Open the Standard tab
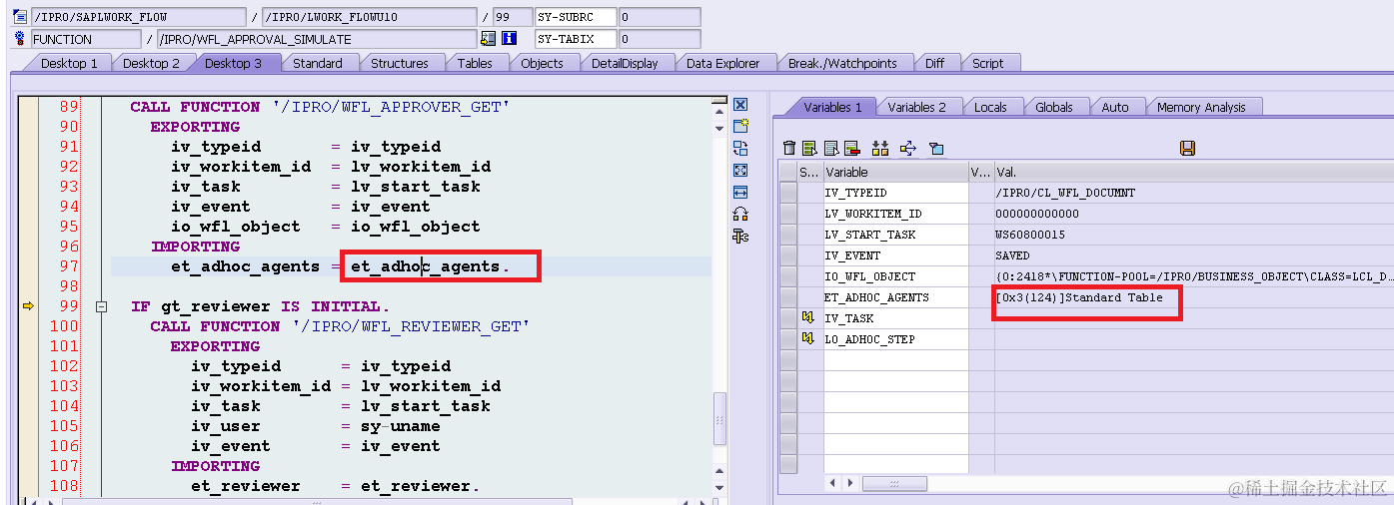The width and height of the screenshot is (1394, 505). (x=318, y=63)
